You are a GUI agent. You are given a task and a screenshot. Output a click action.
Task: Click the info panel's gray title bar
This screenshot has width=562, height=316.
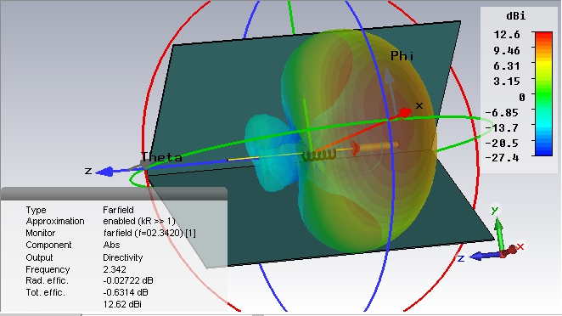click(114, 194)
